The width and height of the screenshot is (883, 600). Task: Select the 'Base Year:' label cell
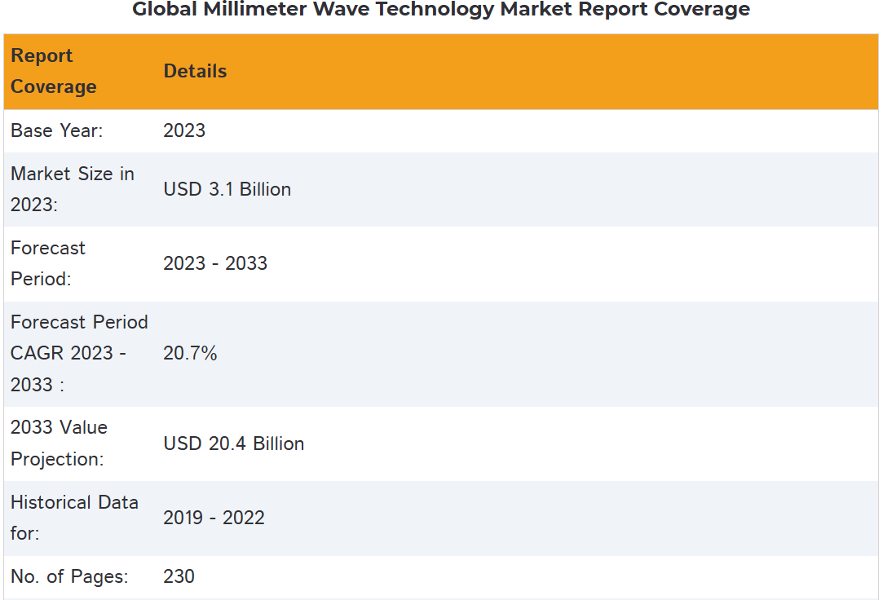[x=57, y=130]
